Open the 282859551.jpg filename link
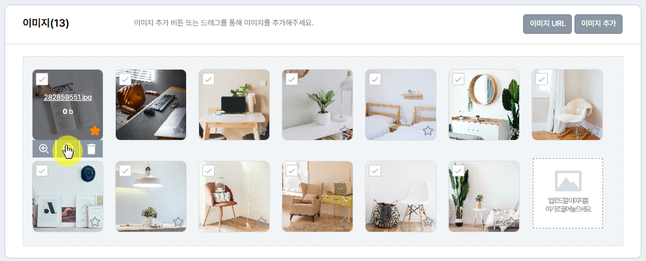Viewport: 646px width, 261px height. click(68, 98)
